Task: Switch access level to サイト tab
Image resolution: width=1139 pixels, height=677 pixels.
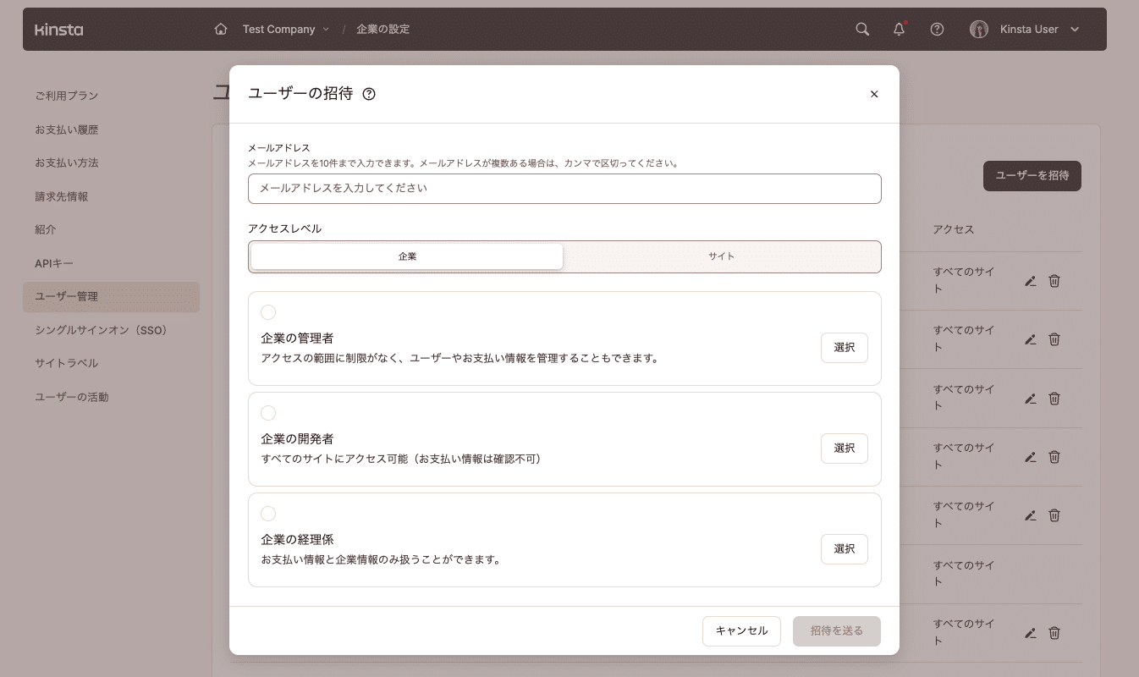Action: click(722, 256)
